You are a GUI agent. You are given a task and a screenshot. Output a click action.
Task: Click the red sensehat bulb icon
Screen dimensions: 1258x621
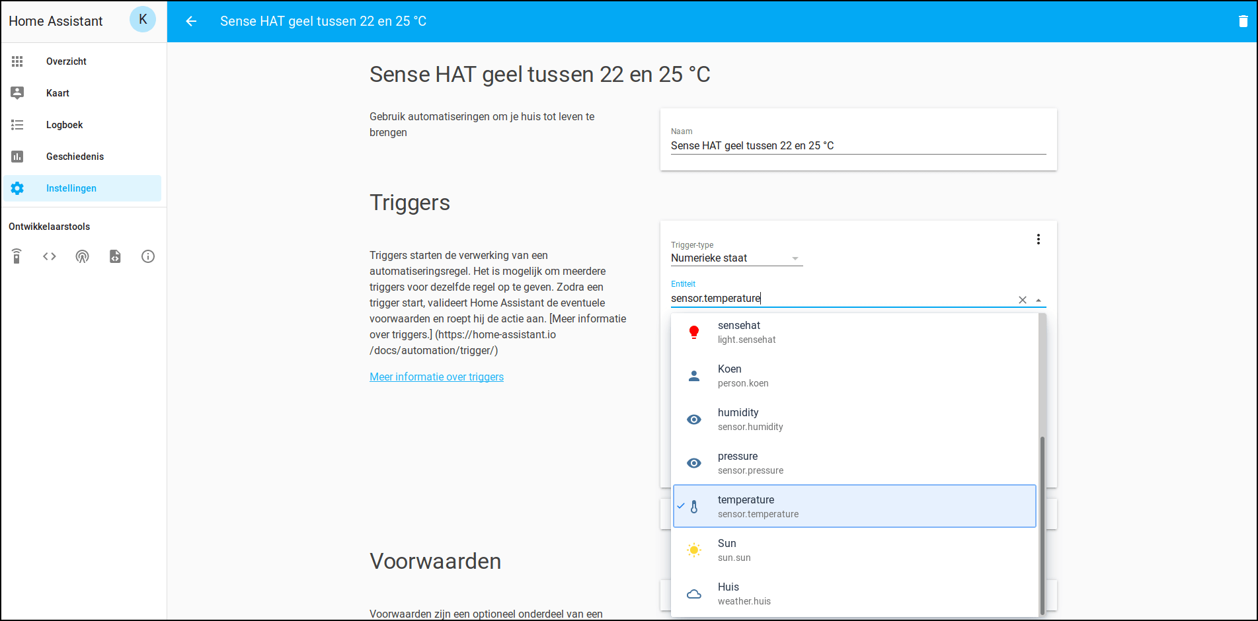pos(693,332)
